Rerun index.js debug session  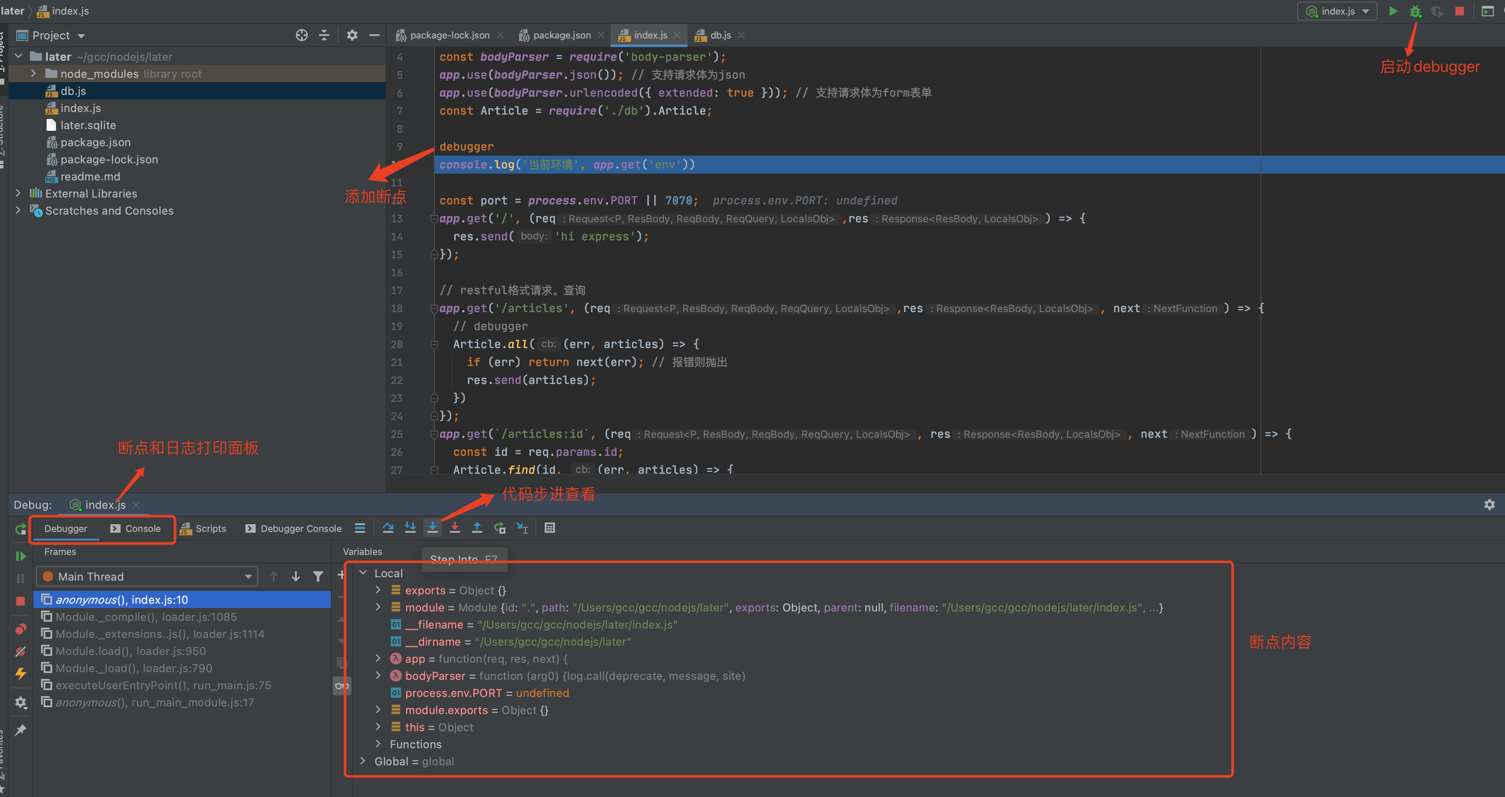coord(21,529)
